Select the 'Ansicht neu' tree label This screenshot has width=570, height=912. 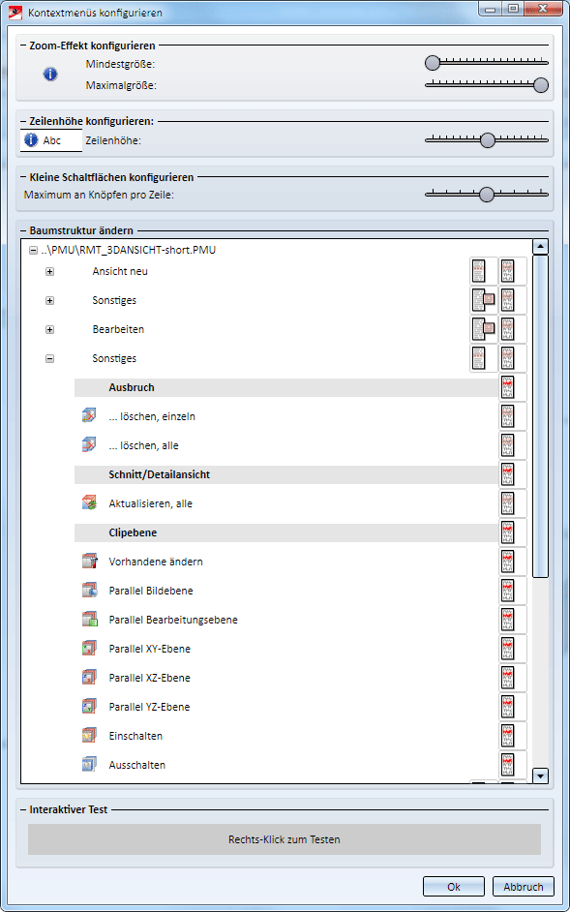(x=120, y=271)
